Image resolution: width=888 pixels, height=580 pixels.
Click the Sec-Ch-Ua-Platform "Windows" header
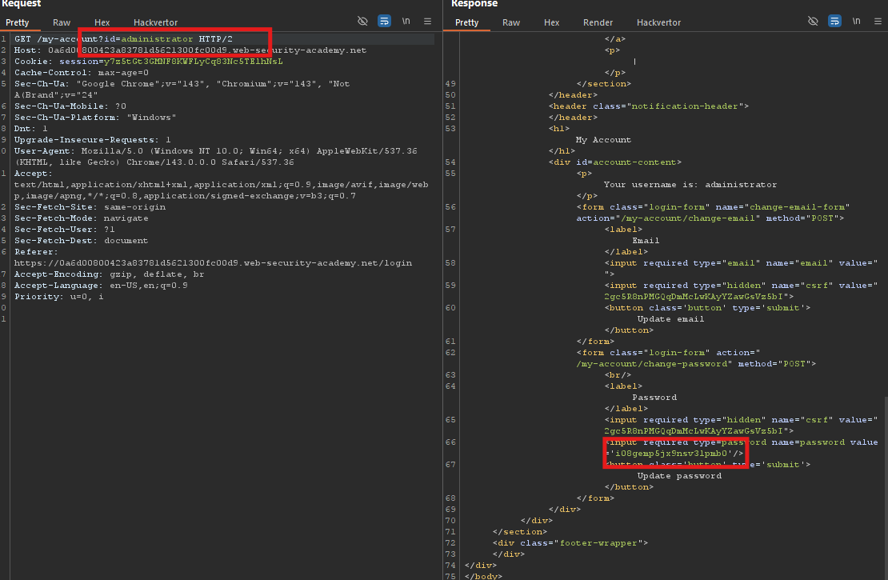[95, 118]
